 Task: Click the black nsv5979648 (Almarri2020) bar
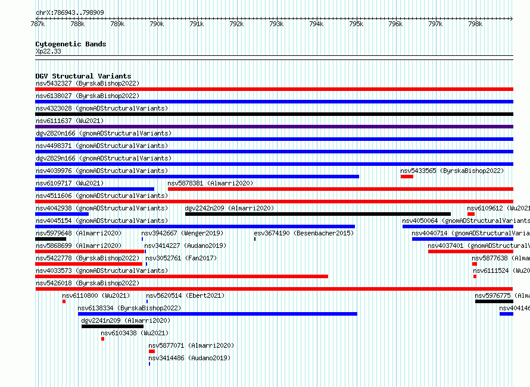click(51, 239)
